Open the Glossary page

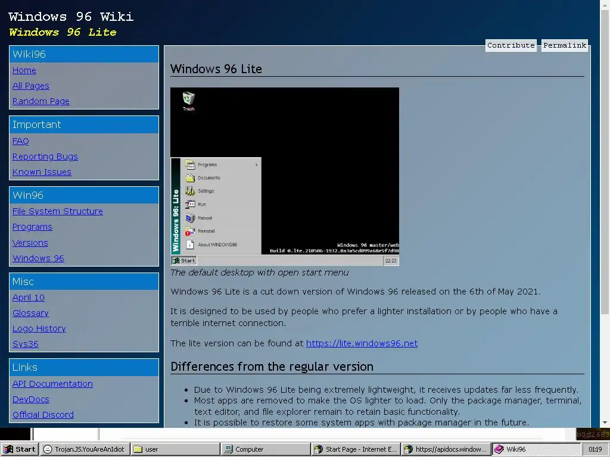point(30,313)
